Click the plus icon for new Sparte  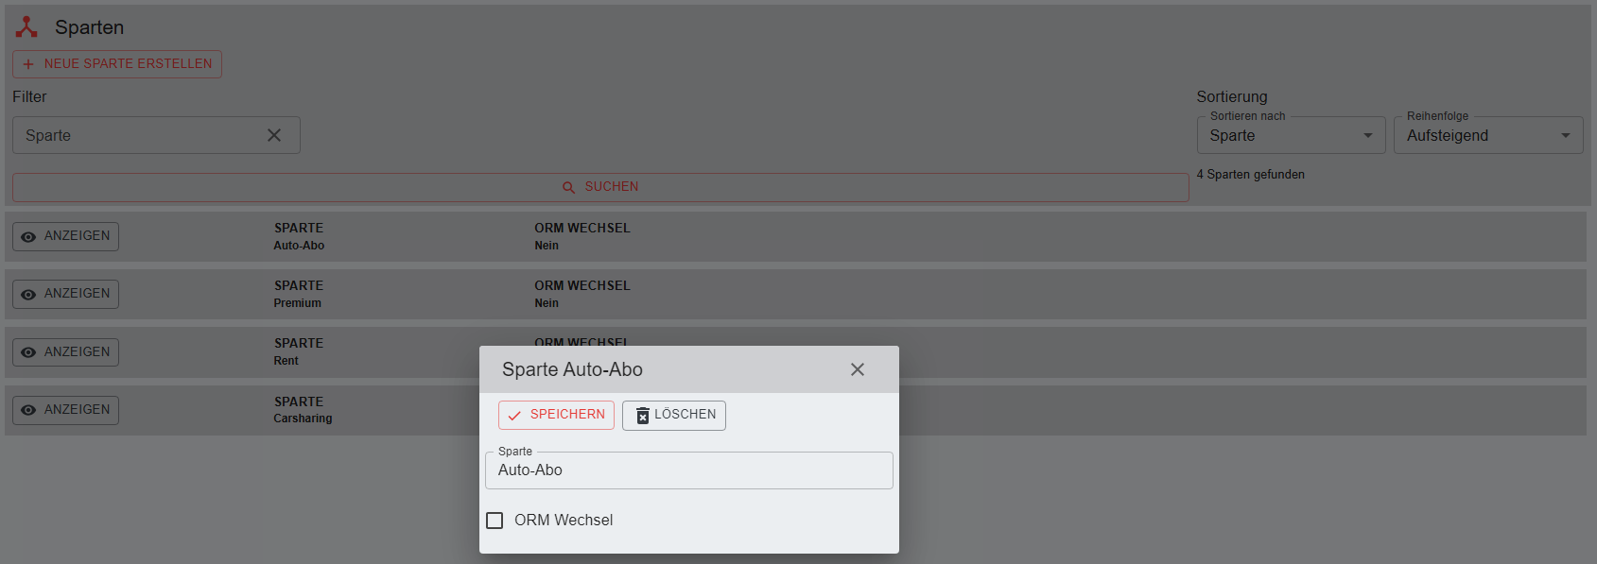point(28,64)
